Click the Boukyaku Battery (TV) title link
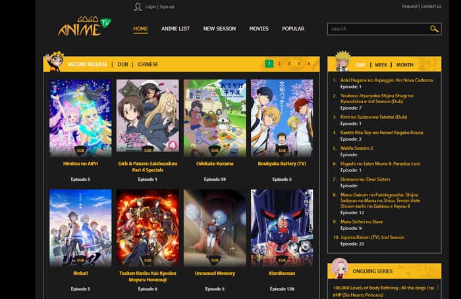The image size is (461, 299). point(282,164)
